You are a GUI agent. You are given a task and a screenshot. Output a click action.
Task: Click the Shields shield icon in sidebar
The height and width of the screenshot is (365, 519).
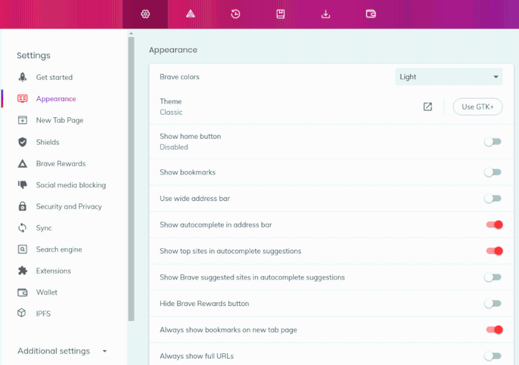[x=23, y=142]
